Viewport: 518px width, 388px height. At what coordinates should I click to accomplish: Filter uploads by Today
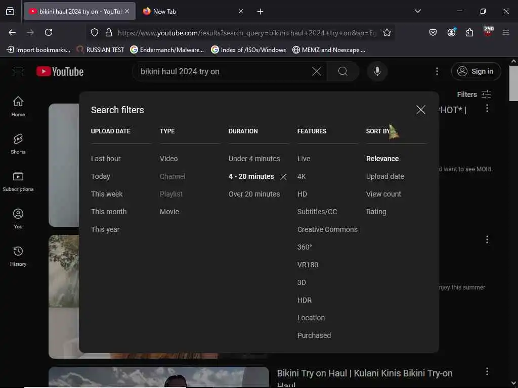[101, 176]
